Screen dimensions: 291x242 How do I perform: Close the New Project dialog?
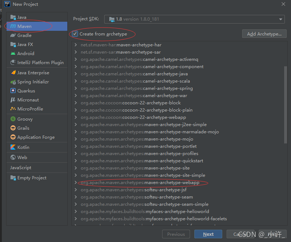283,4
